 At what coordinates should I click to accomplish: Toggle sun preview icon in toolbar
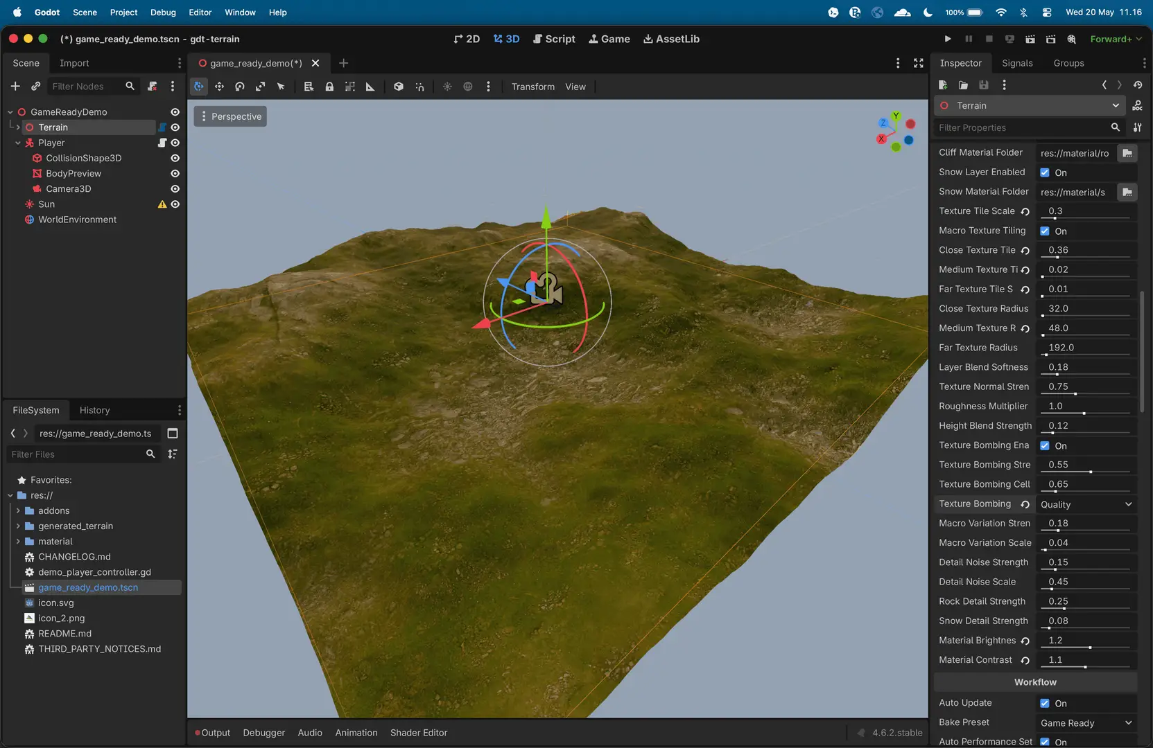[447, 87]
